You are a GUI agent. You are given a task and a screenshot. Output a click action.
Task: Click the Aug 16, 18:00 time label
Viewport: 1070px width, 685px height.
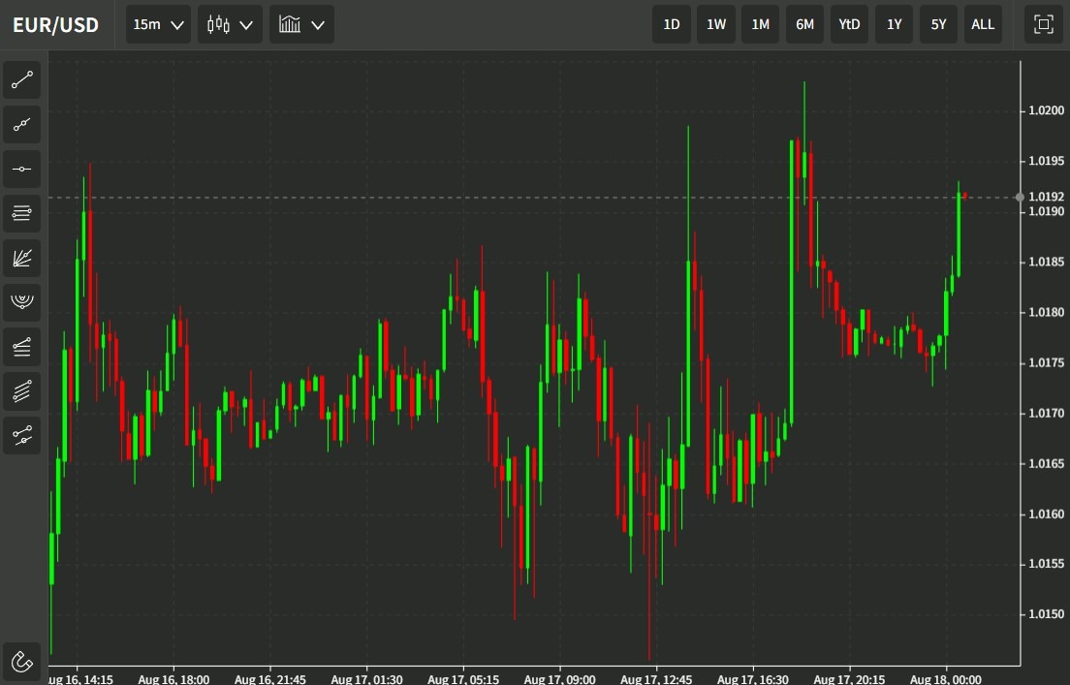coord(173,679)
